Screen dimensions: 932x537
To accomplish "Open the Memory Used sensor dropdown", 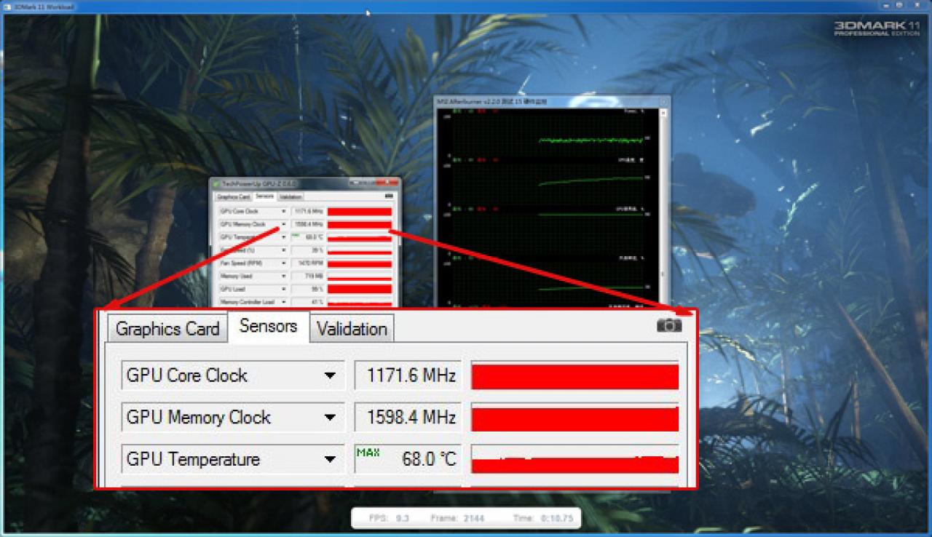I will coord(284,276).
